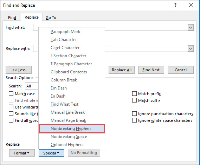The width and height of the screenshot is (200, 165).
Task: Close the Find and Replace dialog
Action: coord(191,5)
